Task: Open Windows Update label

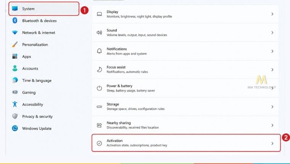Action: click(37, 128)
